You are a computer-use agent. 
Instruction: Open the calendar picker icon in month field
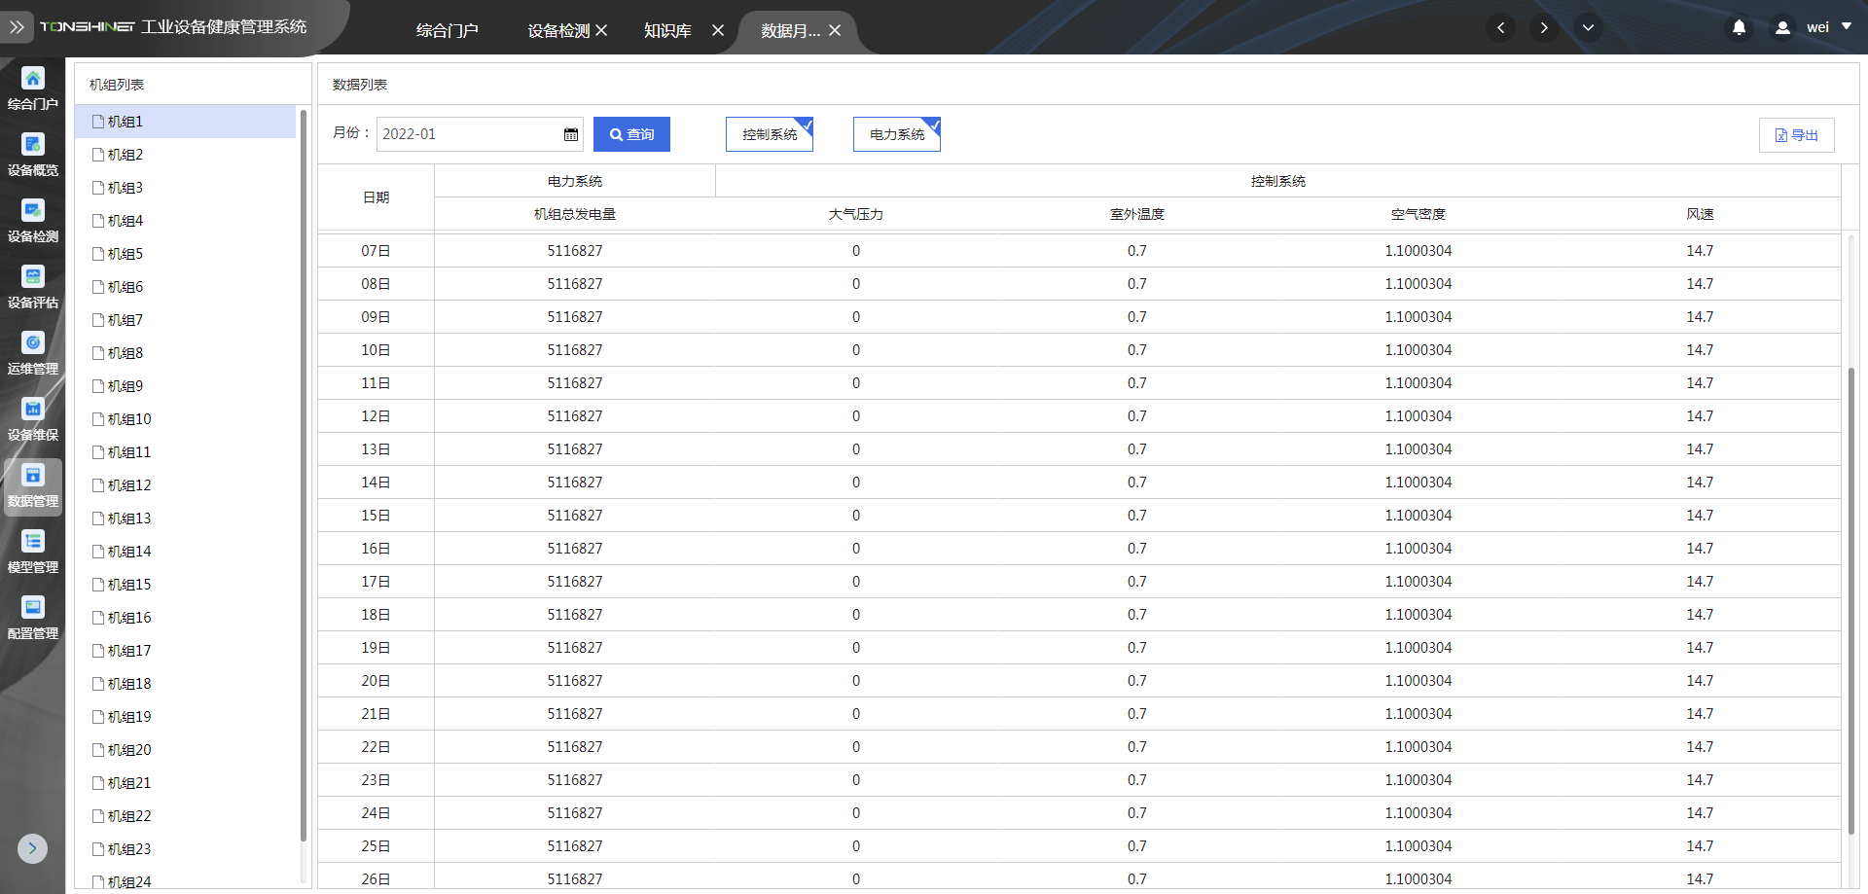[x=571, y=134]
